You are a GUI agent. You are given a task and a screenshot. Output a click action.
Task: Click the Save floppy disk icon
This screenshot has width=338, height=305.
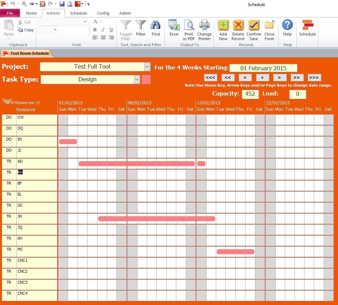pyautogui.click(x=62, y=4)
